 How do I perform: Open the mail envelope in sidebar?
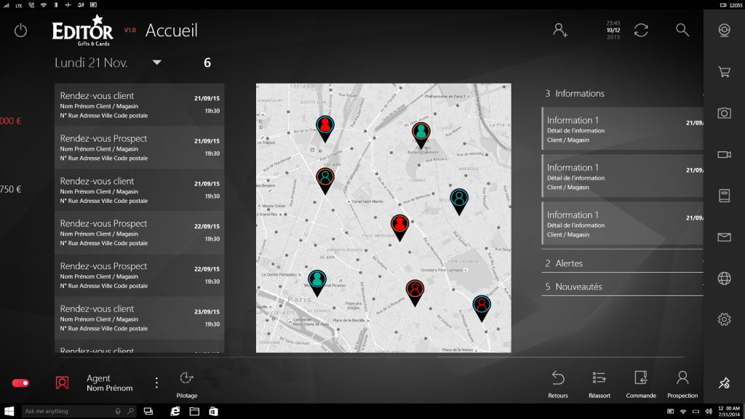coord(724,237)
